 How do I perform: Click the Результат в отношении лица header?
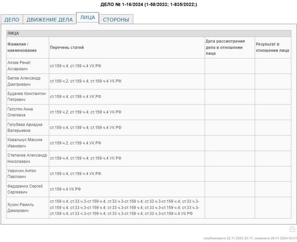point(272,47)
